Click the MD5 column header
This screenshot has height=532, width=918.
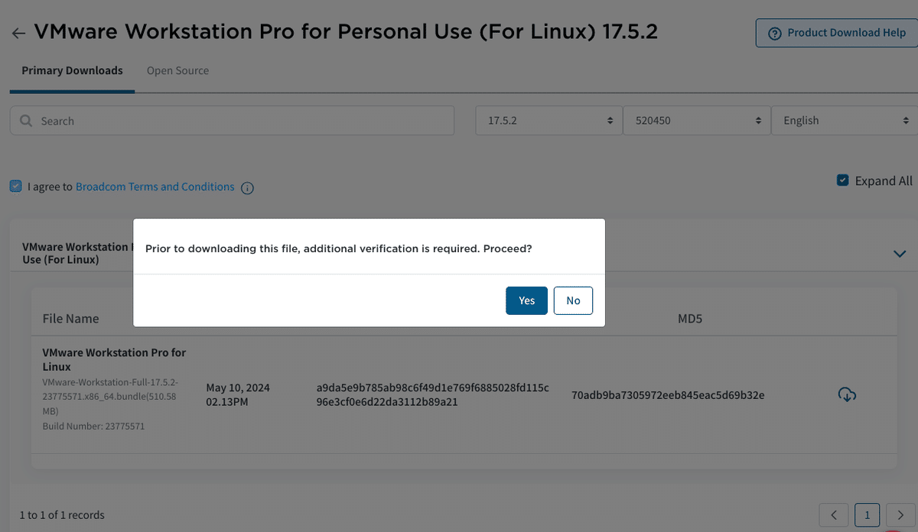[x=689, y=319]
